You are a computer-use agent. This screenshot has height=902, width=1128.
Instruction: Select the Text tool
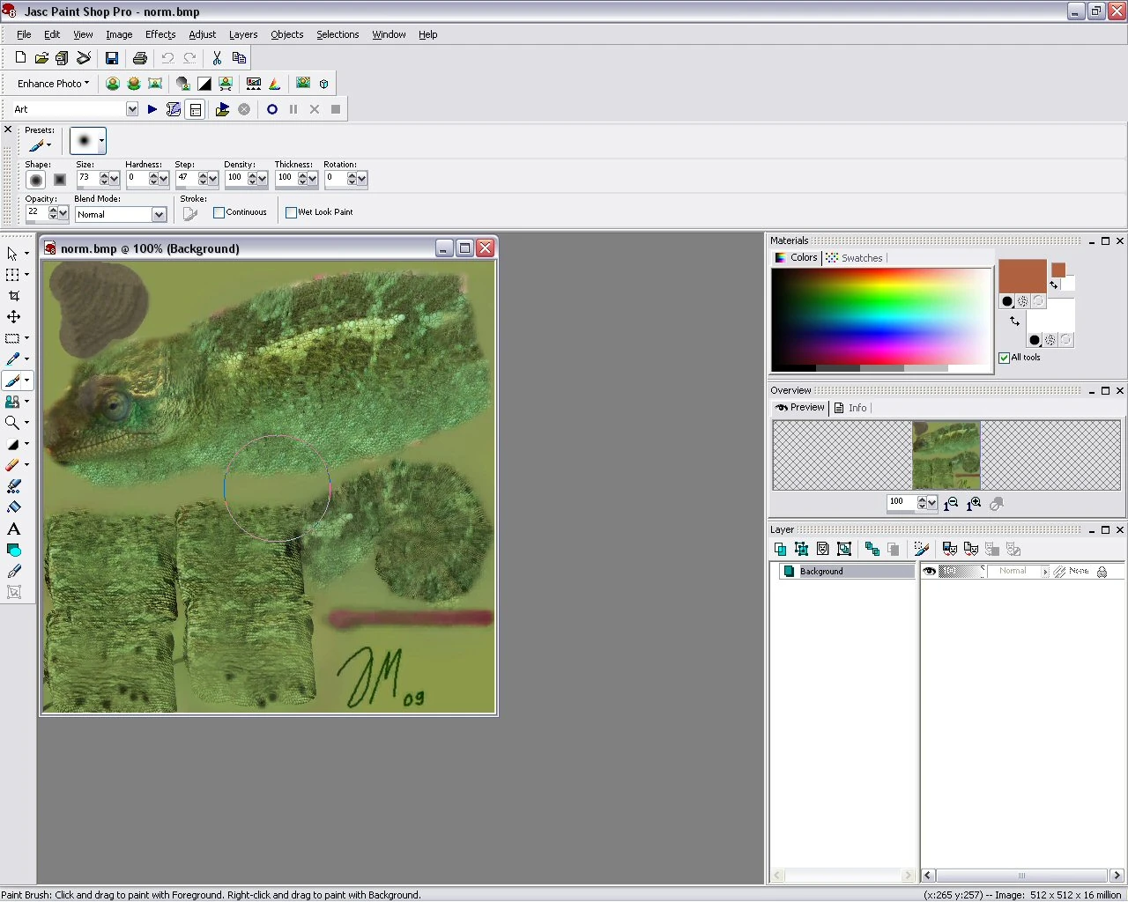point(13,529)
